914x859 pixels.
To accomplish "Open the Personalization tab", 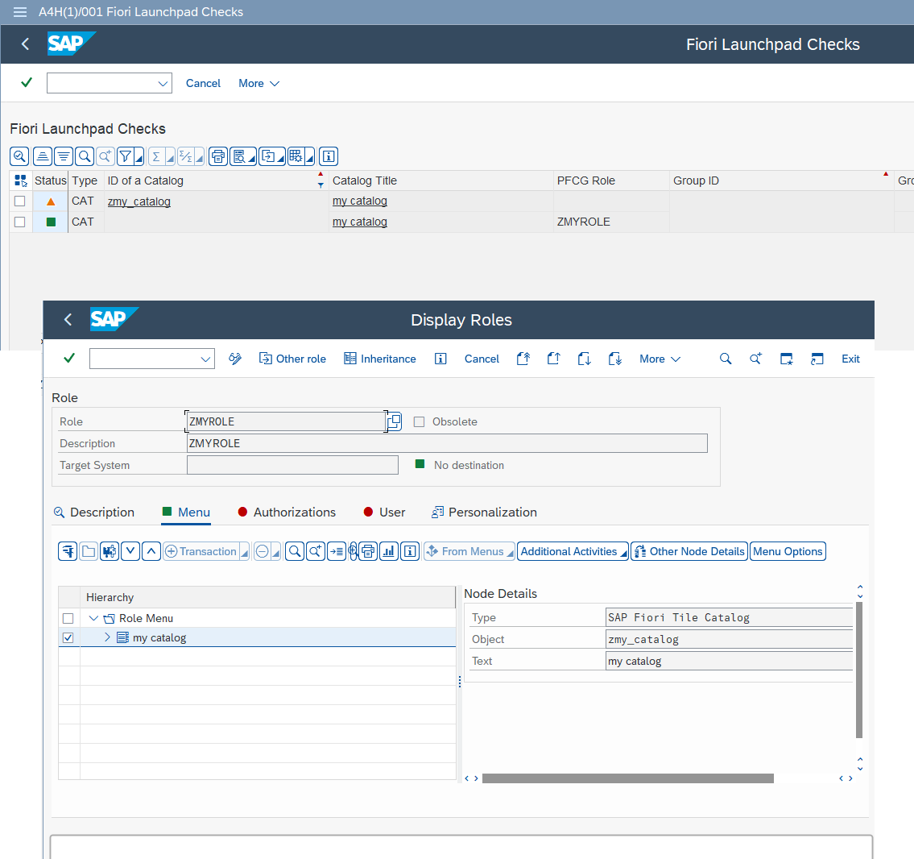I will pos(485,512).
